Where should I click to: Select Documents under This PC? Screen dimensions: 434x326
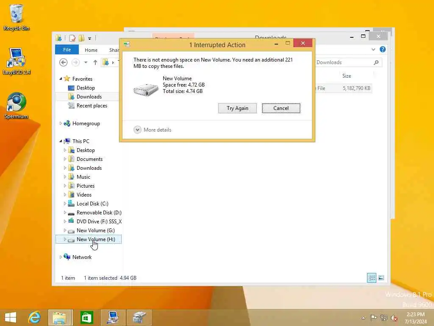pyautogui.click(x=90, y=159)
